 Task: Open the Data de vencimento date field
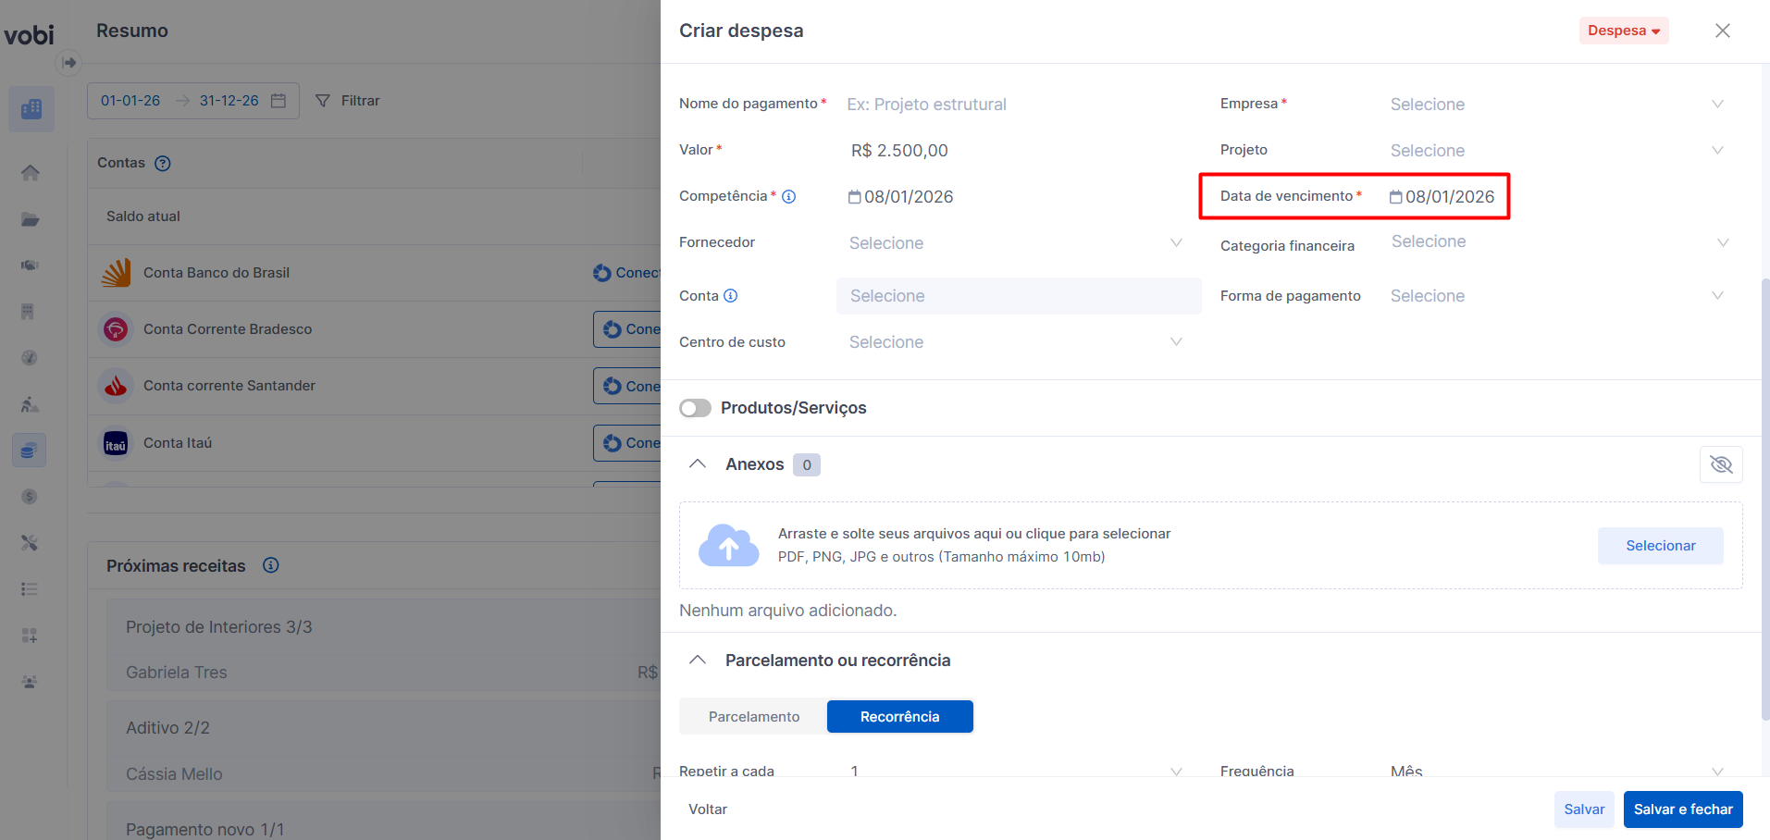point(1442,197)
